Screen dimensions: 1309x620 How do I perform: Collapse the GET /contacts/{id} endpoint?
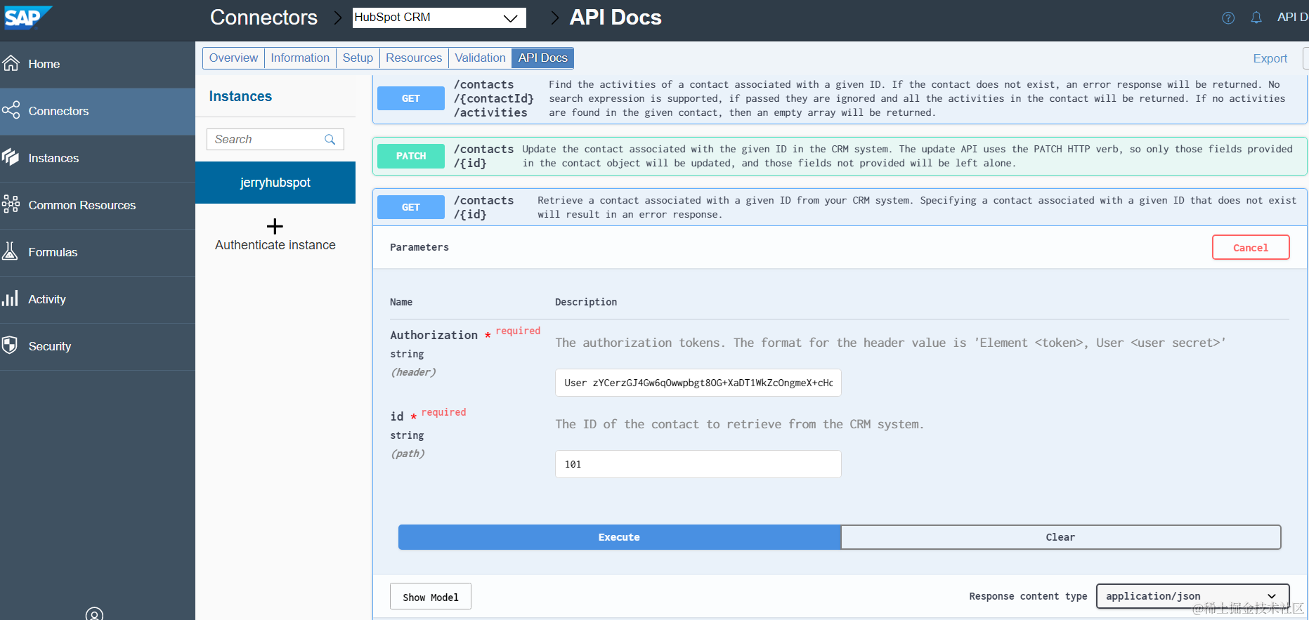(840, 207)
